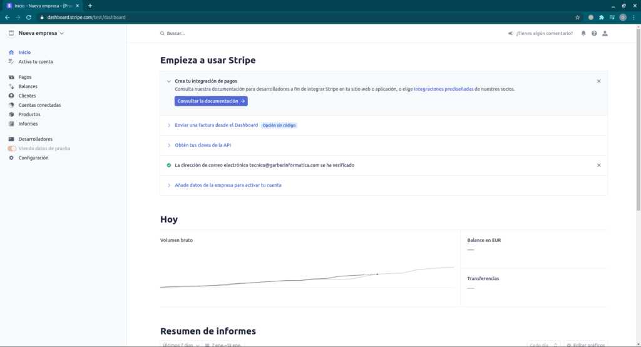Dismiss the verified email notice

tap(599, 165)
